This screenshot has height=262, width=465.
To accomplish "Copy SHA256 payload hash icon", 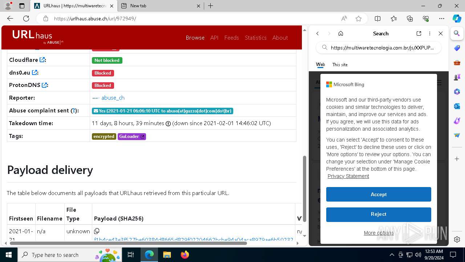I will [x=97, y=231].
